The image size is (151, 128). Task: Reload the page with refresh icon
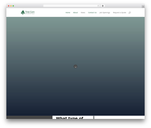98,6
